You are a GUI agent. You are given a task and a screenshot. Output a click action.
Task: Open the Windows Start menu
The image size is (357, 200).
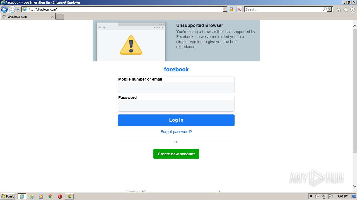tap(8, 196)
